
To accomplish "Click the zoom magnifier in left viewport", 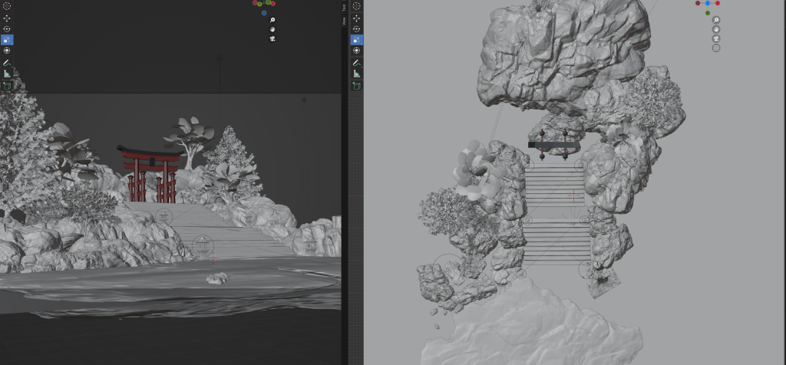I will pyautogui.click(x=272, y=20).
